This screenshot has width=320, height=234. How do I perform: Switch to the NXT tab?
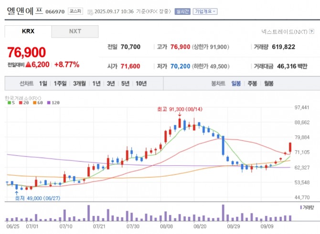(x=75, y=32)
